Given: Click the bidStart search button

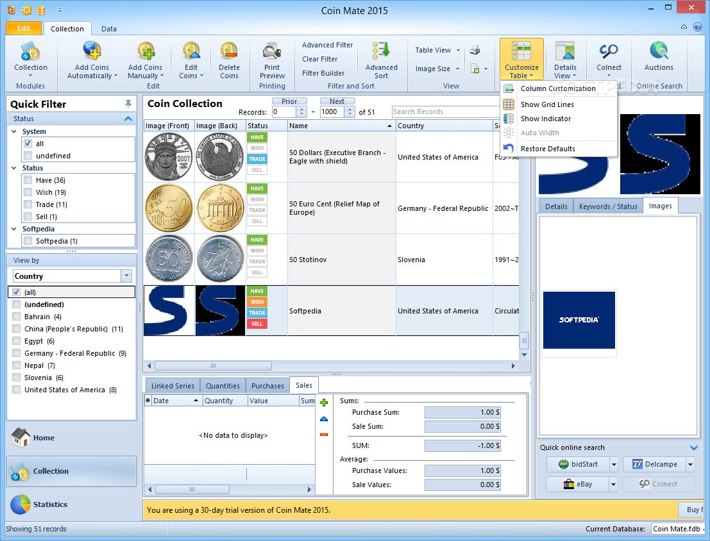Looking at the screenshot, I should [x=579, y=465].
